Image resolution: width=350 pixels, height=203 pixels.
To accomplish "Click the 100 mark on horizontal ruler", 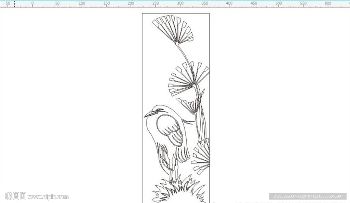I will (x=82, y=3).
